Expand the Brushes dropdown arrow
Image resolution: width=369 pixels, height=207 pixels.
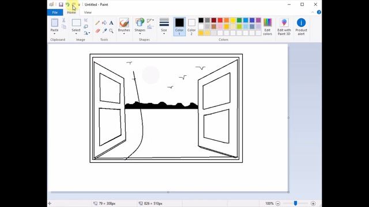click(124, 34)
